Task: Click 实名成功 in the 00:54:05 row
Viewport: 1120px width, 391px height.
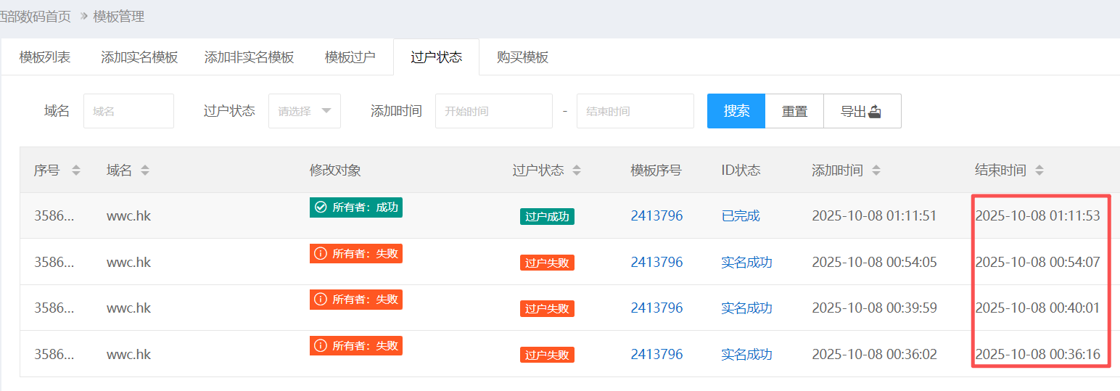Action: [x=746, y=262]
